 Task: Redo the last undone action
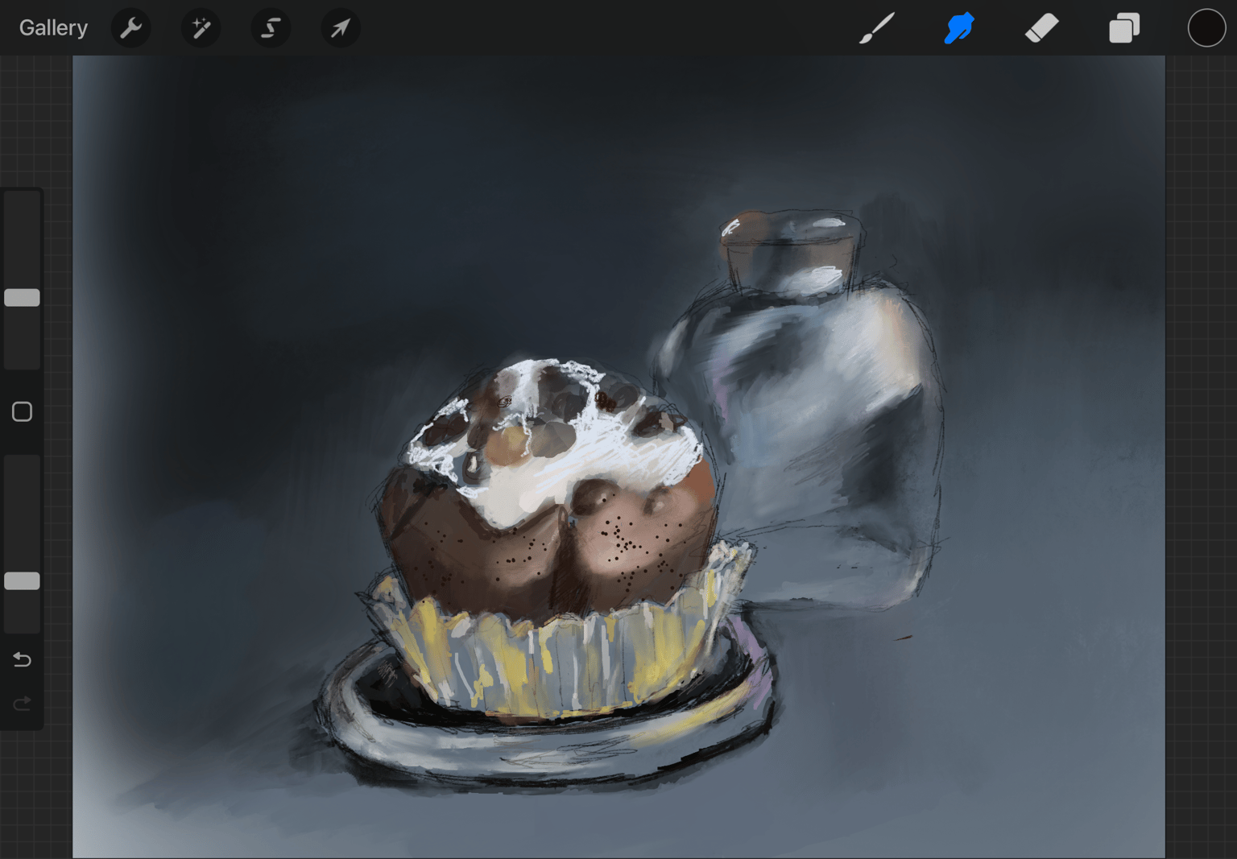click(x=22, y=704)
